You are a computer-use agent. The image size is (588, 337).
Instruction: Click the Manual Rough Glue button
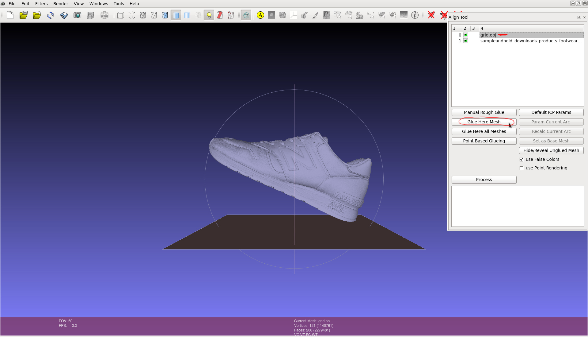coord(484,112)
